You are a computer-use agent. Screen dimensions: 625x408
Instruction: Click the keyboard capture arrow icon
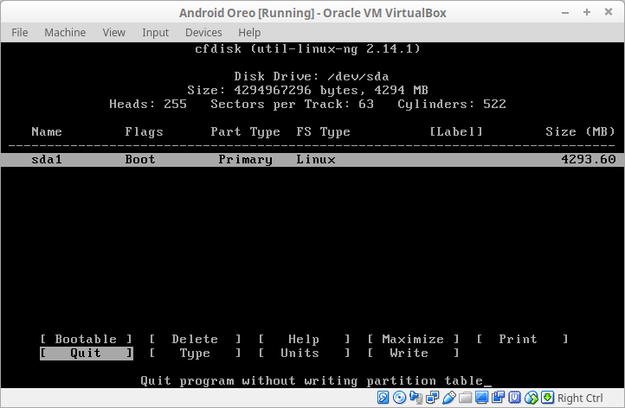pyautogui.click(x=547, y=398)
